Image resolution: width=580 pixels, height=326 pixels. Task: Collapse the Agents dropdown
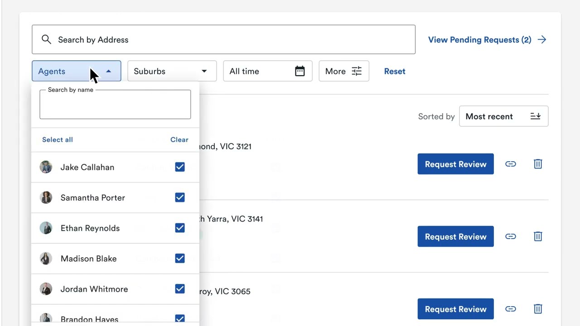click(x=76, y=71)
